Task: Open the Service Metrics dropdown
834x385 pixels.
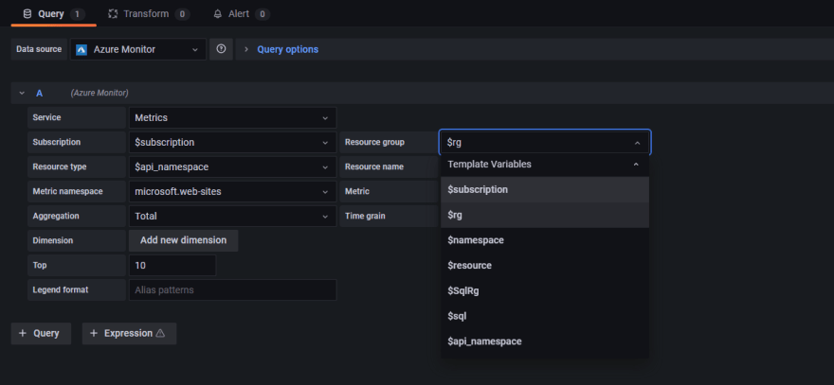Action: 232,118
